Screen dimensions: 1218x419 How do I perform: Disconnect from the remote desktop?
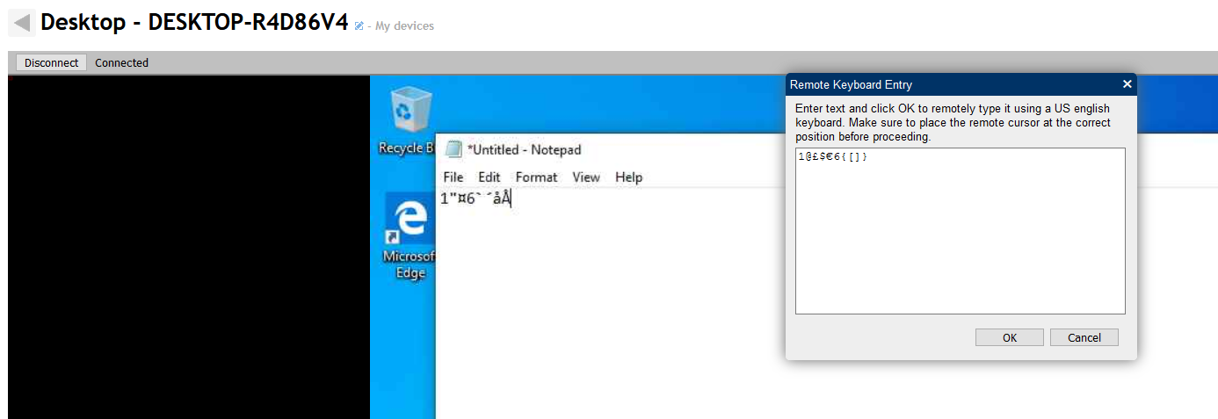[51, 62]
